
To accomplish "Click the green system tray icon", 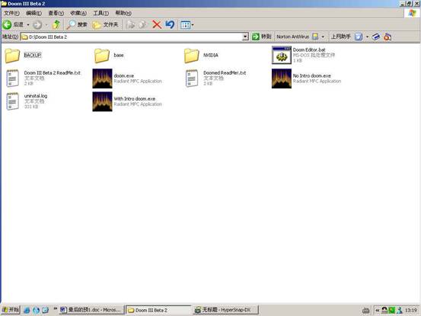I will pos(392,310).
